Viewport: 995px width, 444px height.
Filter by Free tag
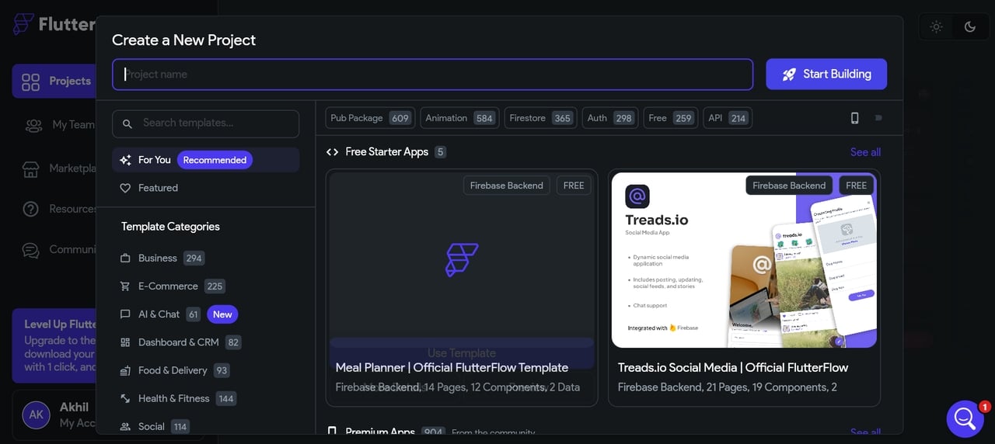click(x=670, y=118)
